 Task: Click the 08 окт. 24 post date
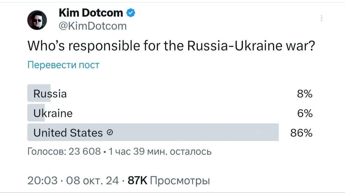tap(92, 180)
